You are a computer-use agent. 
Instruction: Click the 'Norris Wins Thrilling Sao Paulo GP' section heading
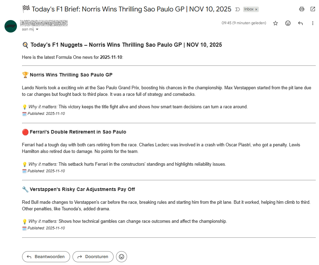[71, 75]
